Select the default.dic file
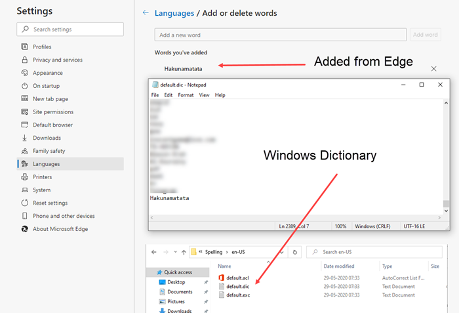 [x=237, y=286]
